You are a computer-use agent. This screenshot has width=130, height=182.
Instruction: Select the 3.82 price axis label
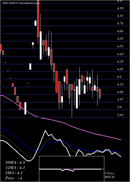click(x=120, y=115)
